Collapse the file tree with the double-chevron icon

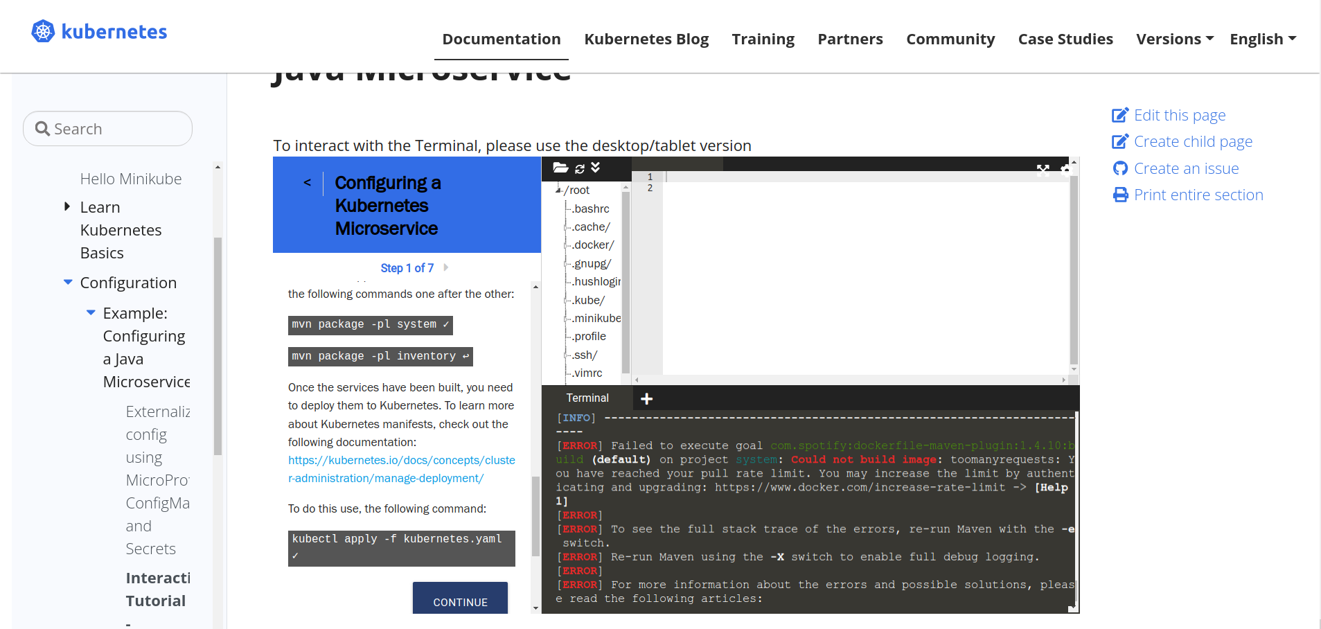click(596, 168)
